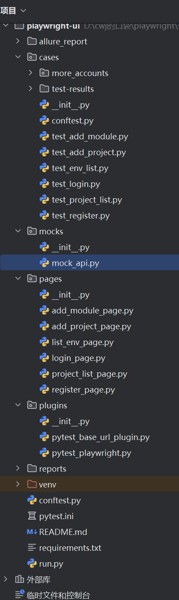Click the Python icon beside run.py
The height and width of the screenshot is (600, 179).
click(x=32, y=564)
